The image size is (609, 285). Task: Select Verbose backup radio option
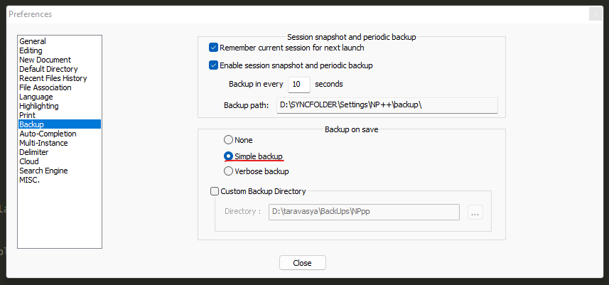click(x=228, y=171)
